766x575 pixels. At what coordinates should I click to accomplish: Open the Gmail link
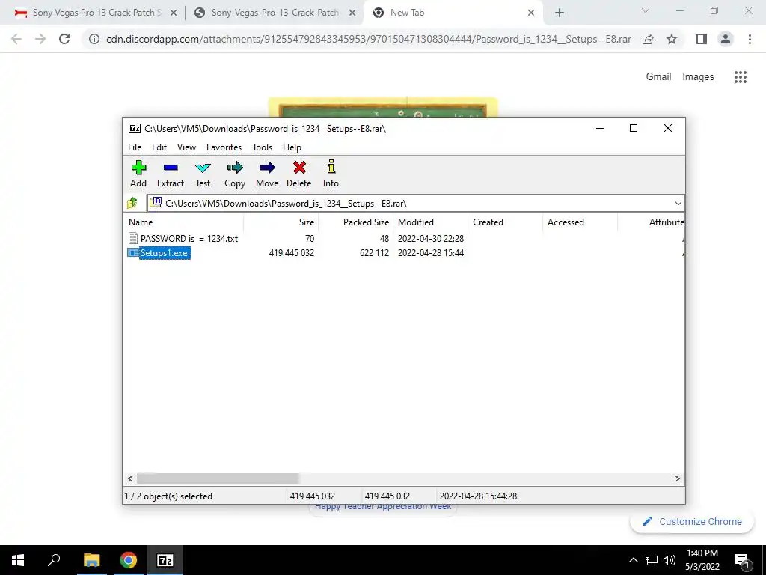click(x=658, y=77)
